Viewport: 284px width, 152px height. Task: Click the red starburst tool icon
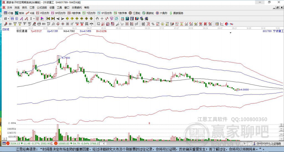63,24
